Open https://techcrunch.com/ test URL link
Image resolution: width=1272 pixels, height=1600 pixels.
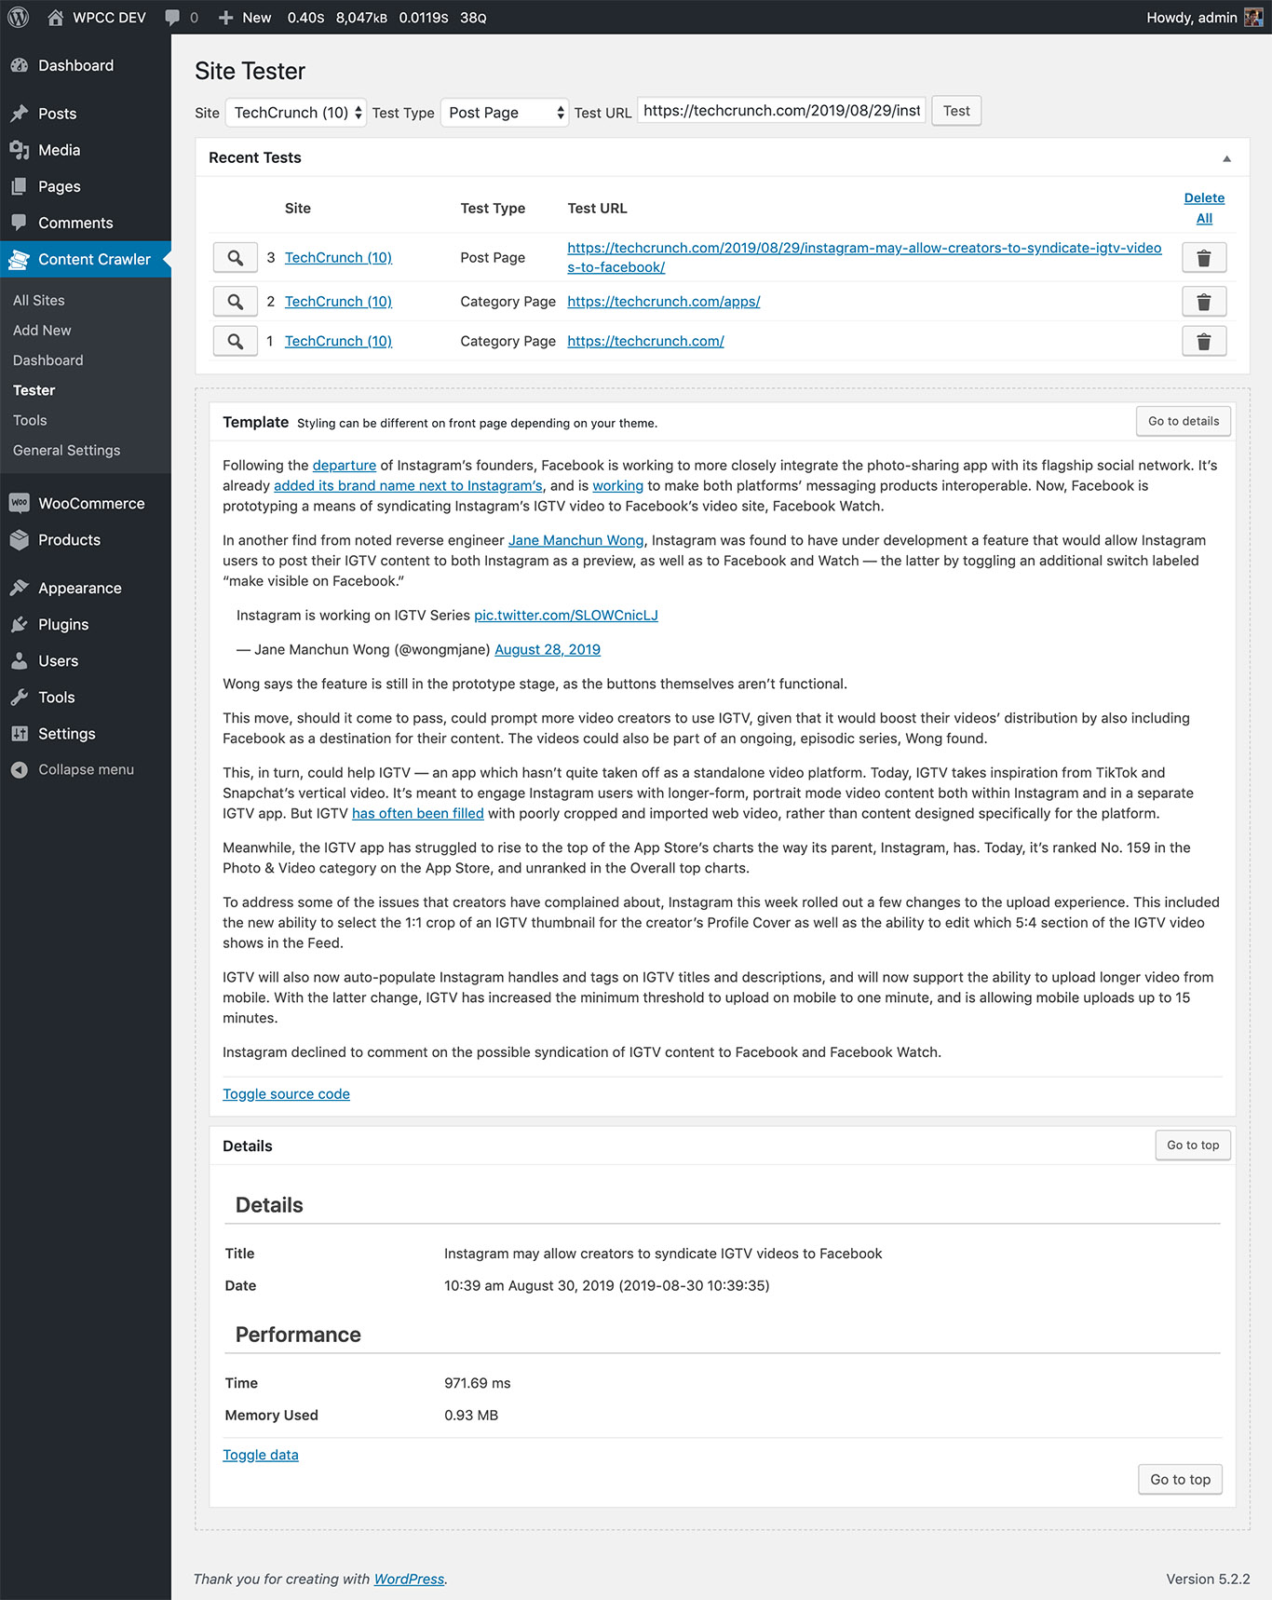645,341
